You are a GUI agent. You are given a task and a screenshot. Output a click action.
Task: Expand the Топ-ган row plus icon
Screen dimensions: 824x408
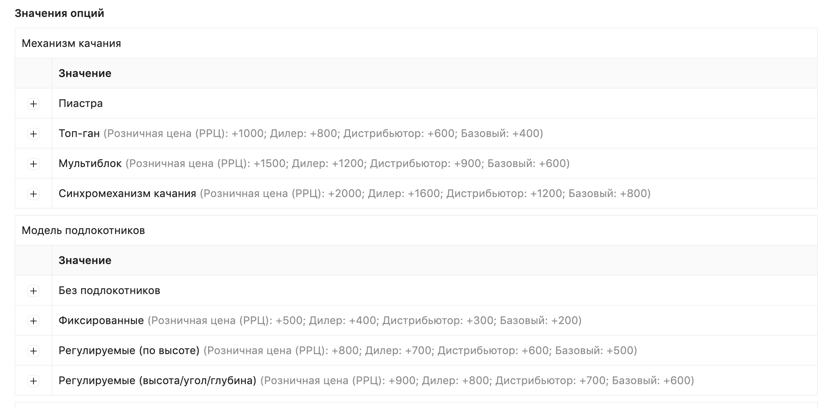pyautogui.click(x=33, y=134)
